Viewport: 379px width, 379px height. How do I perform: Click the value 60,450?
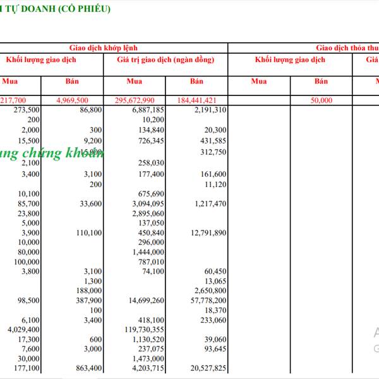(x=215, y=271)
